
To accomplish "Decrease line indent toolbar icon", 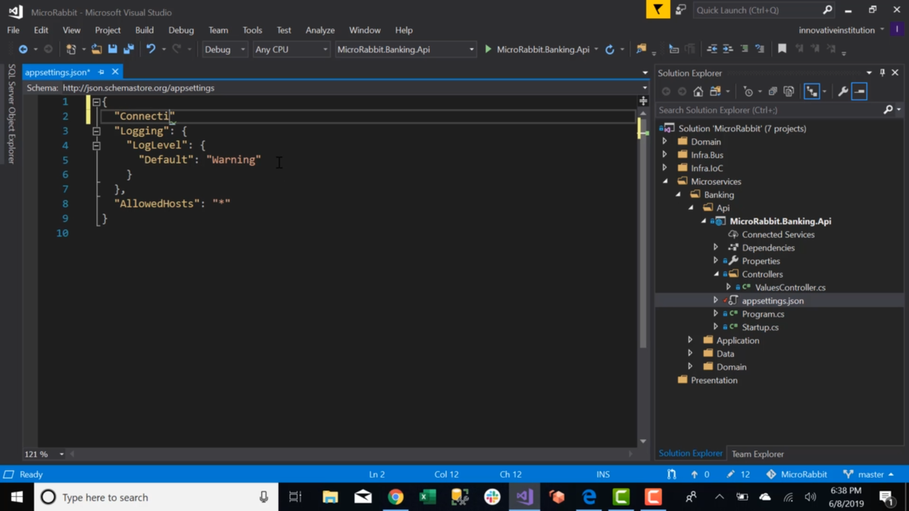I will point(712,49).
